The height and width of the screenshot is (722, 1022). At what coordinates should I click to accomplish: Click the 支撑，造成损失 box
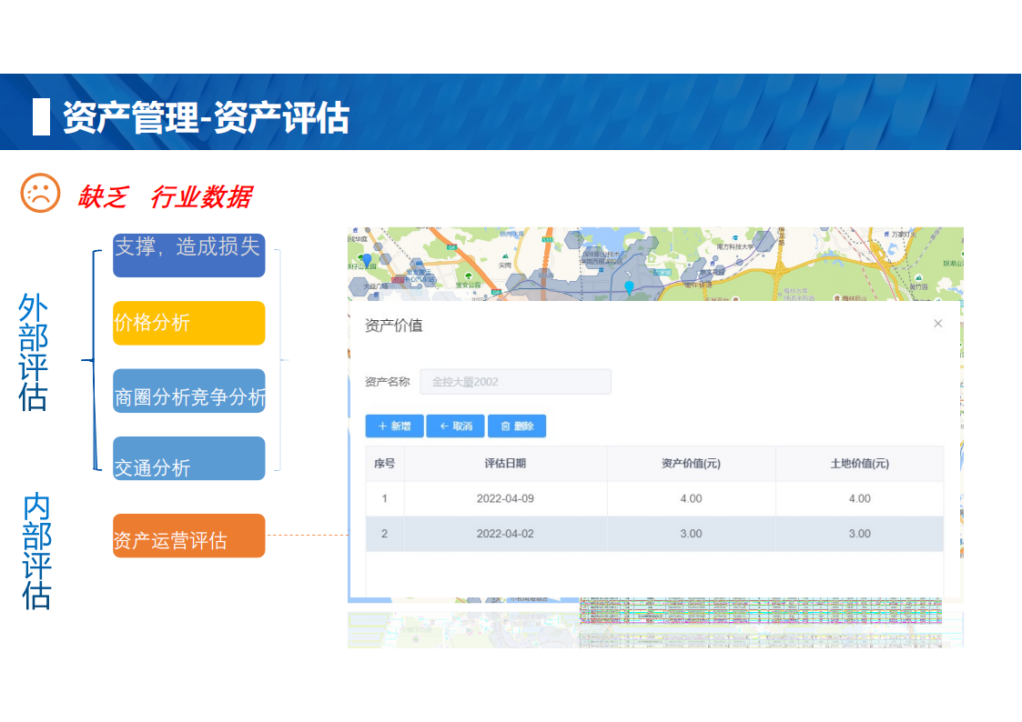pos(188,255)
